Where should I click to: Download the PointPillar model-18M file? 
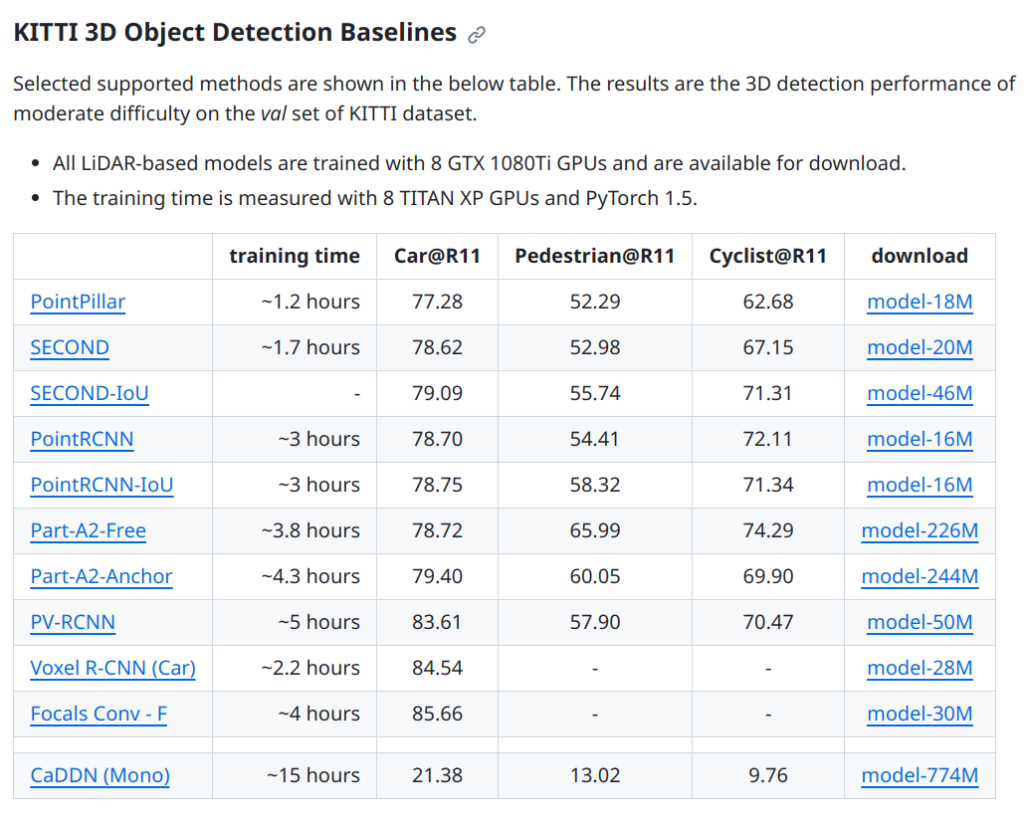coord(920,302)
